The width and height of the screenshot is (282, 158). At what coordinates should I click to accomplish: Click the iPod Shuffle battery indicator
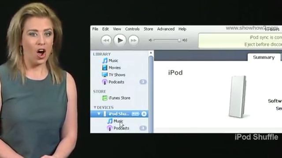point(135,114)
